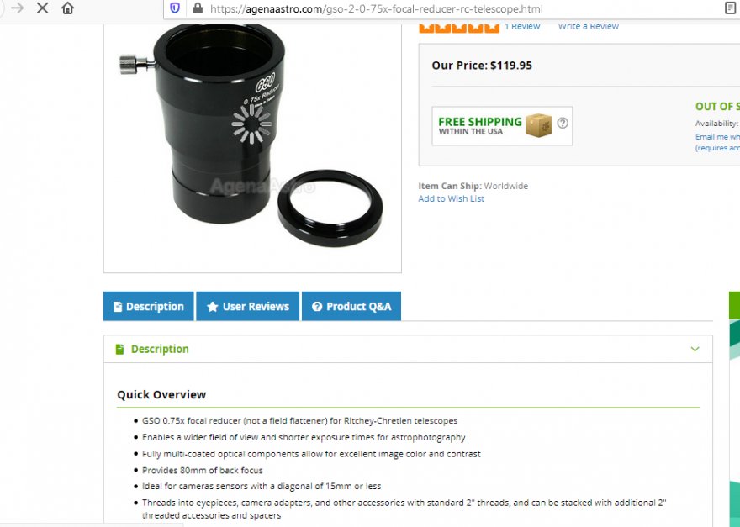This screenshot has height=527, width=740.
Task: Click Write a Review link
Action: click(588, 27)
